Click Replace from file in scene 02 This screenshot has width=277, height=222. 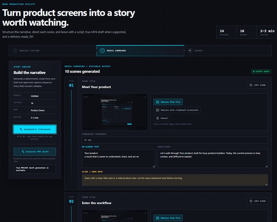tap(168, 218)
